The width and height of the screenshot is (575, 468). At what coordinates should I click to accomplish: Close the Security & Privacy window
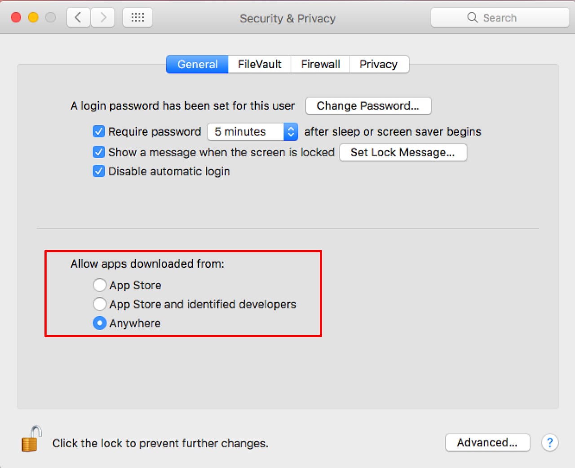(x=16, y=18)
